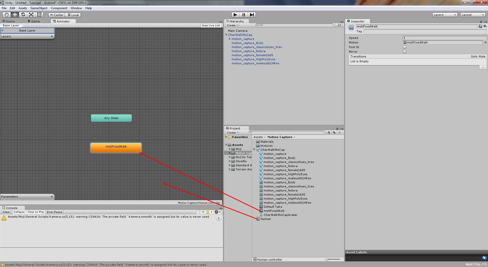Click Search by Type icon in Project
488x267 pixels.
329,132
